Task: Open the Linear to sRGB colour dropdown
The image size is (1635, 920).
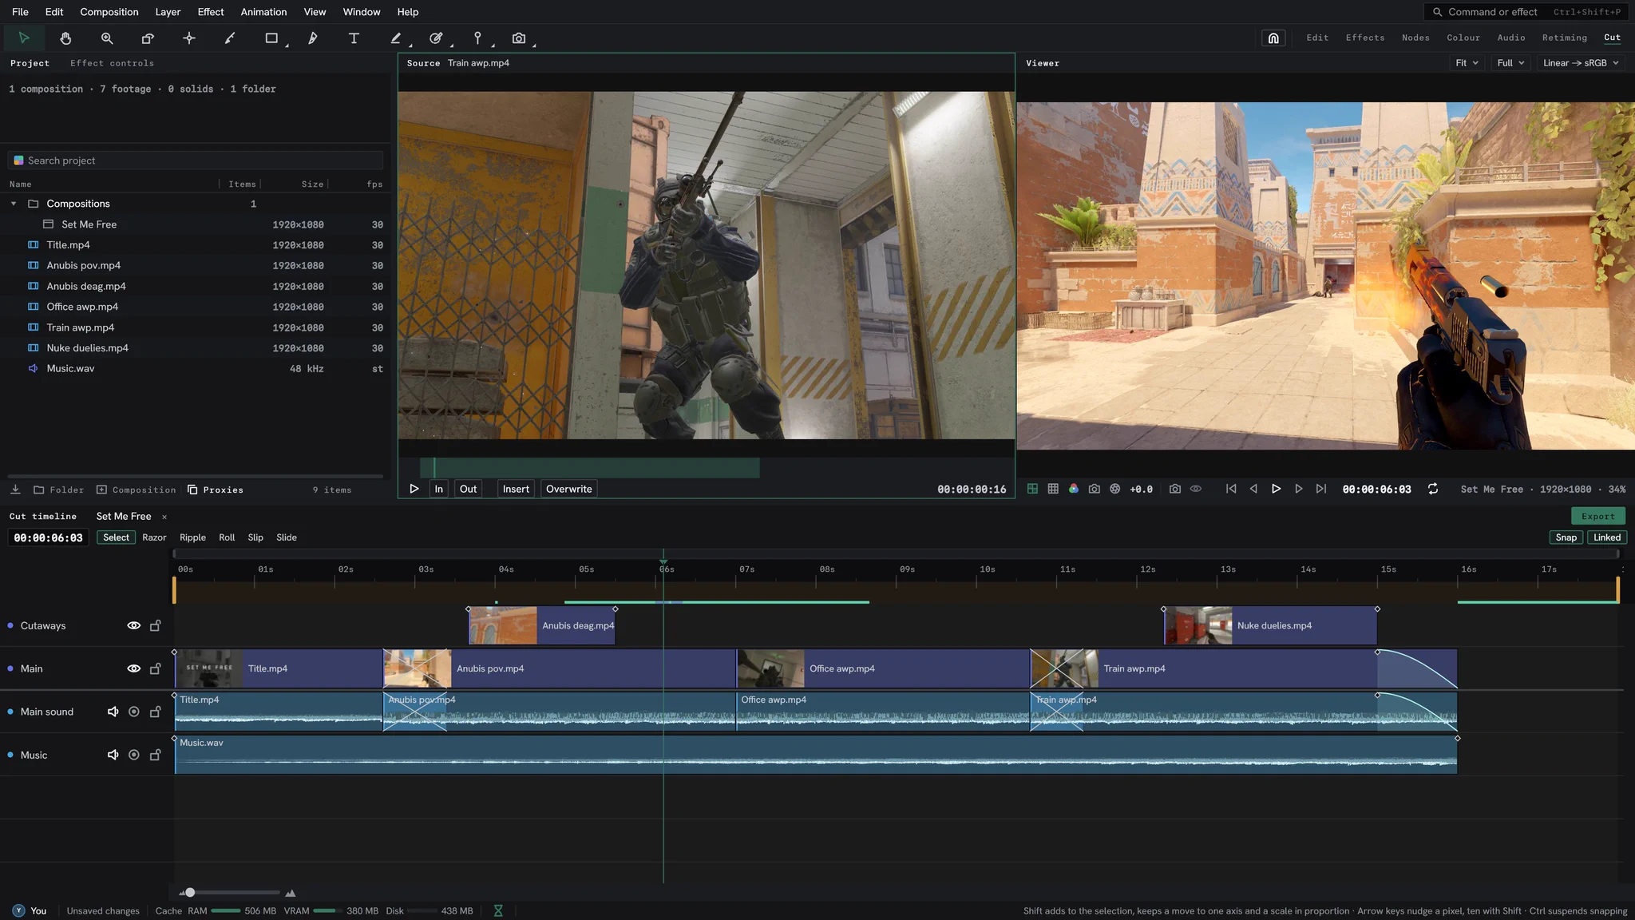Action: coord(1581,63)
